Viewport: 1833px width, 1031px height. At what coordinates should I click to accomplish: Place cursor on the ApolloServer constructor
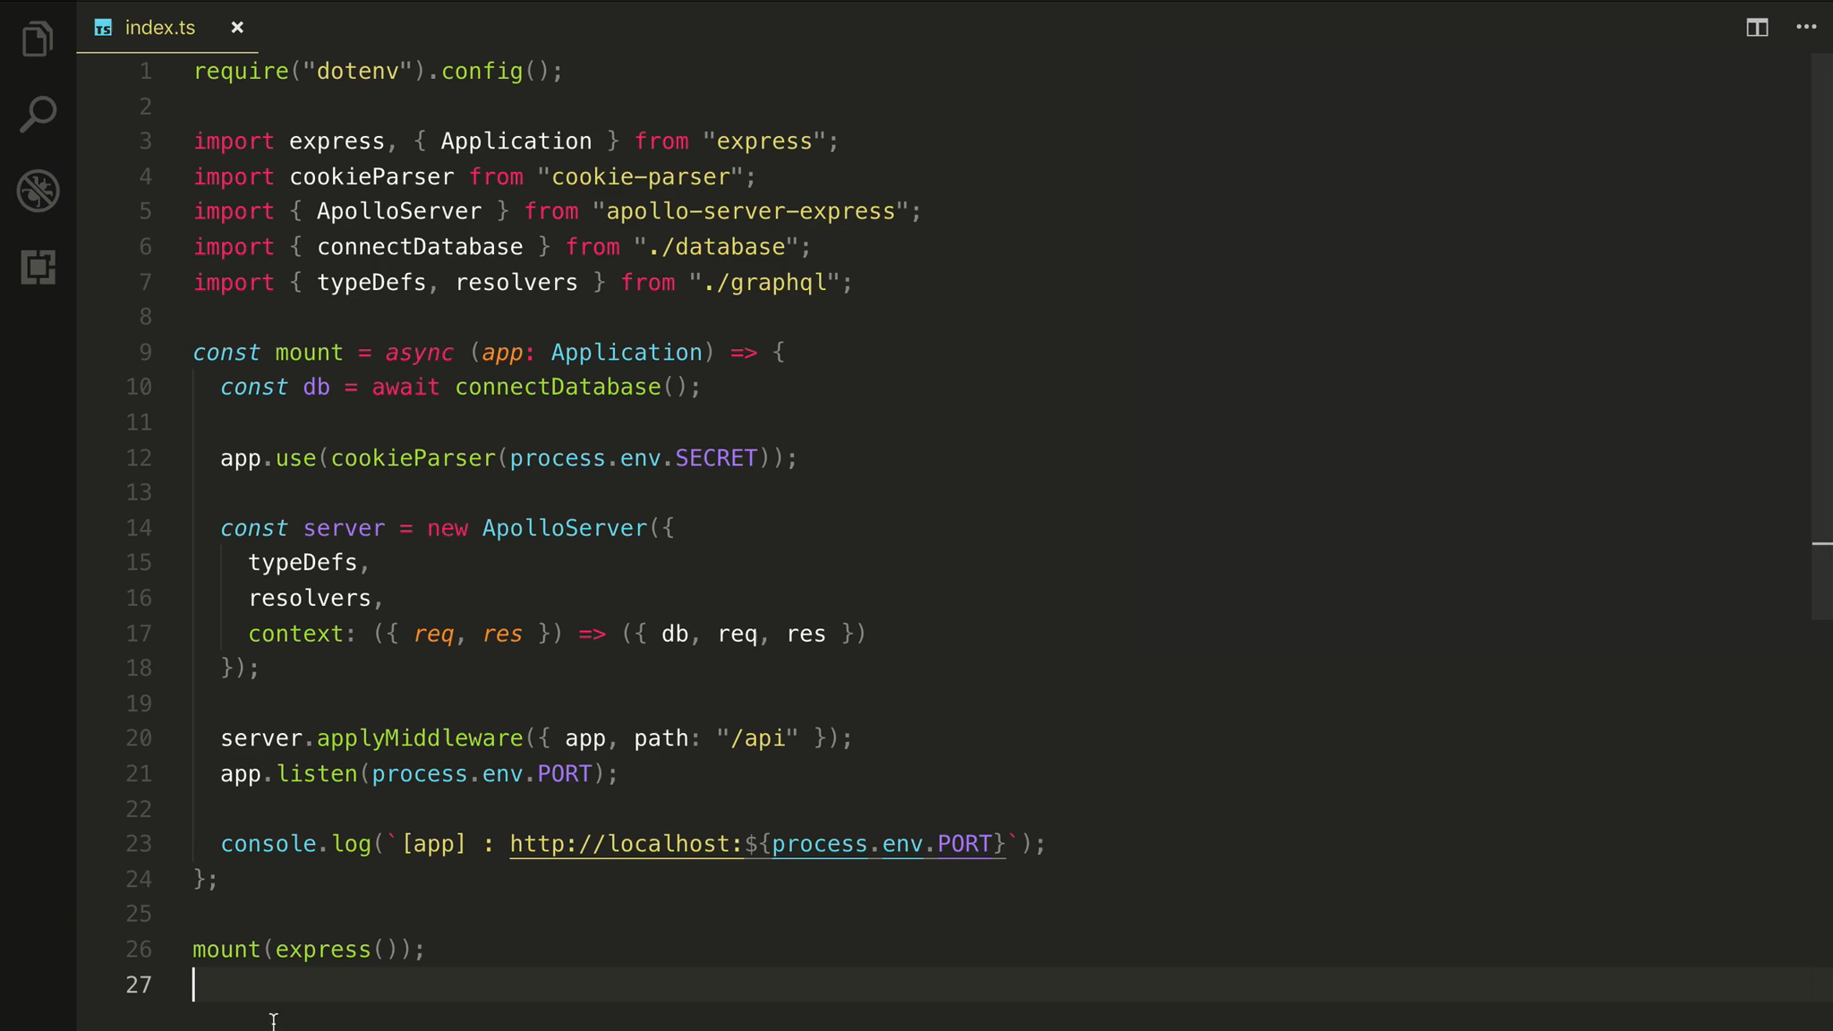[x=565, y=528]
